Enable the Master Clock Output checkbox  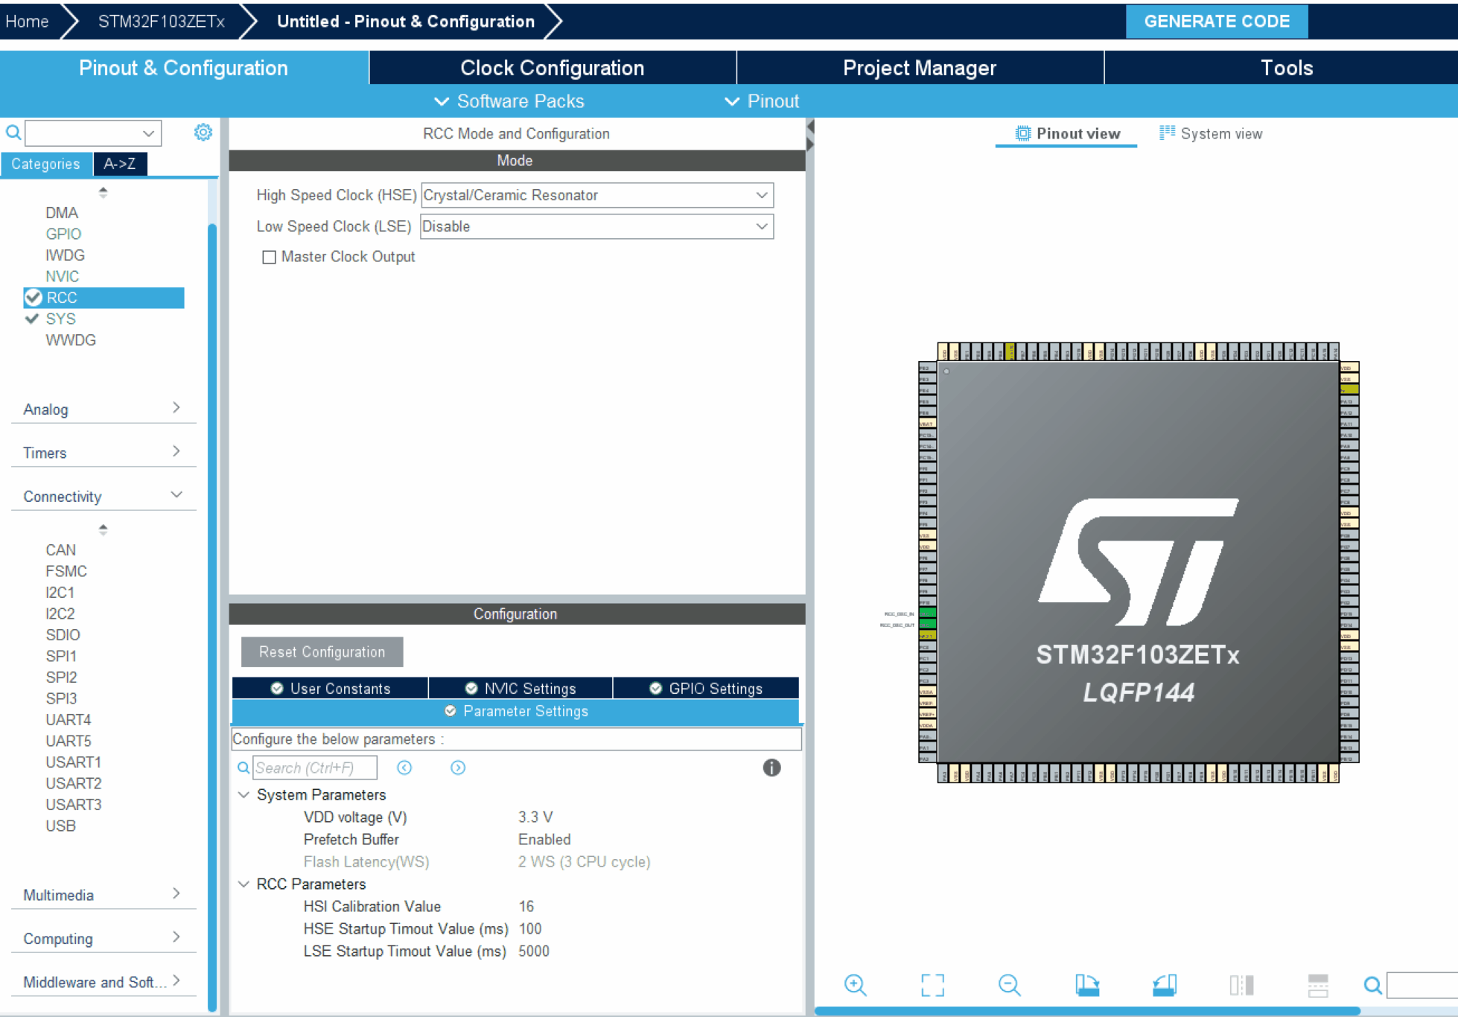click(269, 257)
